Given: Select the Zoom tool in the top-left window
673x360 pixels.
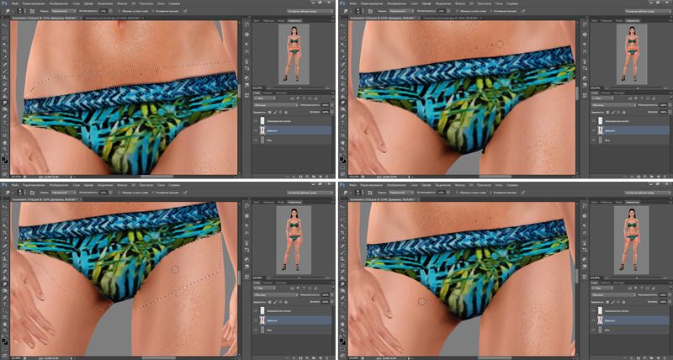Looking at the screenshot, I should click(5, 149).
